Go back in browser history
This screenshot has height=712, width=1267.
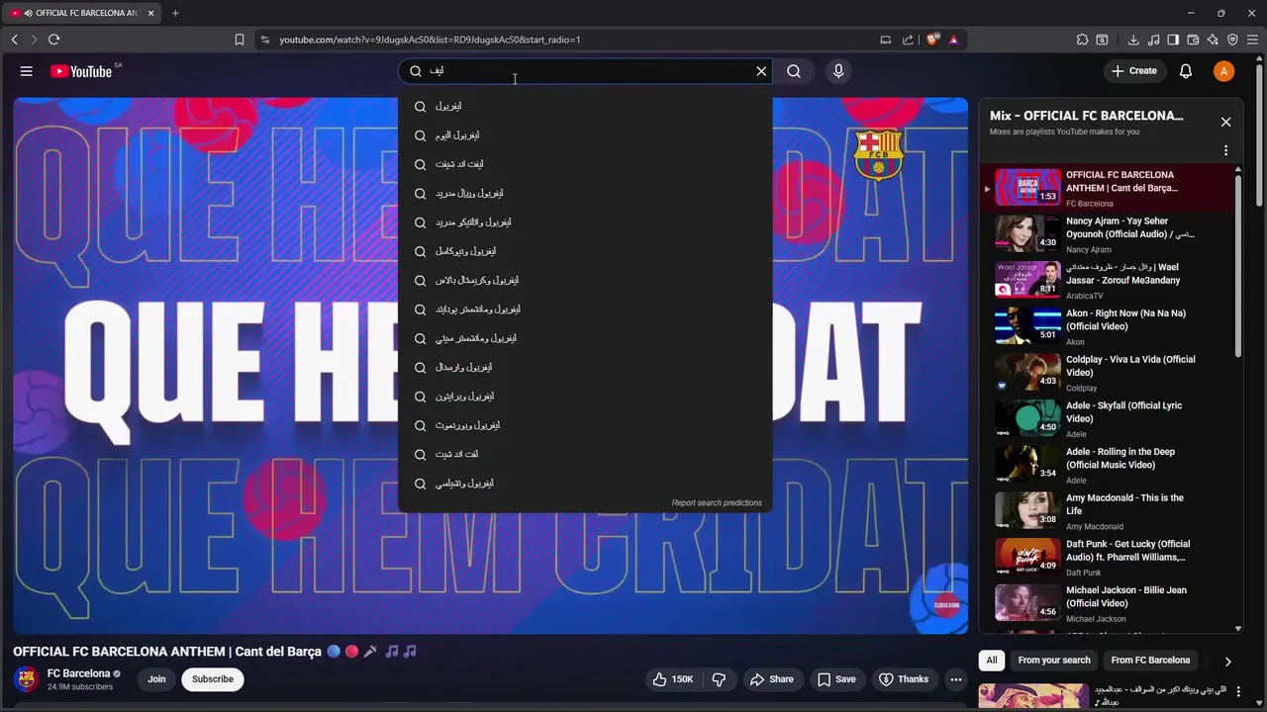(x=14, y=40)
